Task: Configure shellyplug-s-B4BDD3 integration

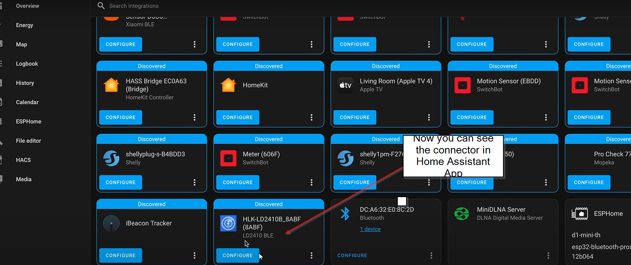Action: point(121,182)
